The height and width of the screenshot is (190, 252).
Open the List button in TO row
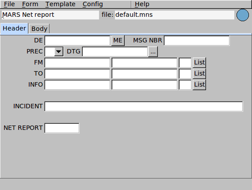(x=199, y=74)
